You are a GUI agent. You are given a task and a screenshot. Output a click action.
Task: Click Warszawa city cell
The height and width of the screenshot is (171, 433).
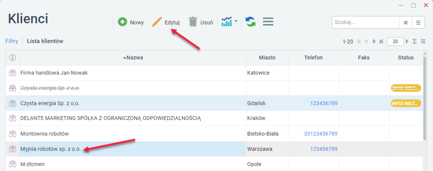pos(267,149)
